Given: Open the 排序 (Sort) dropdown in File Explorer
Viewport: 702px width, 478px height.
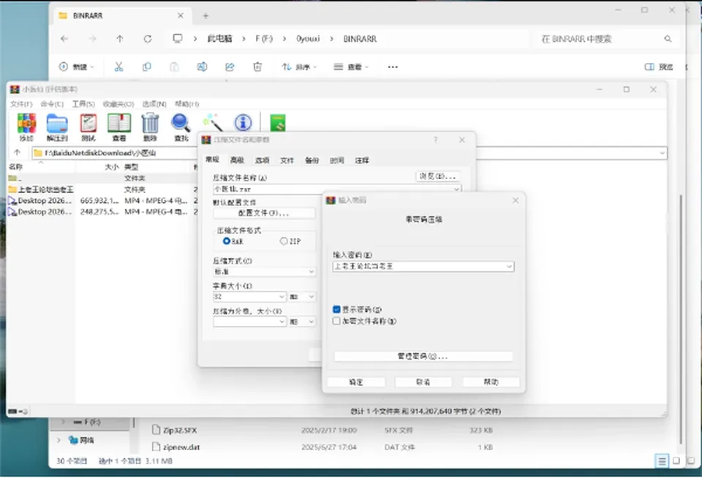Looking at the screenshot, I should (299, 67).
